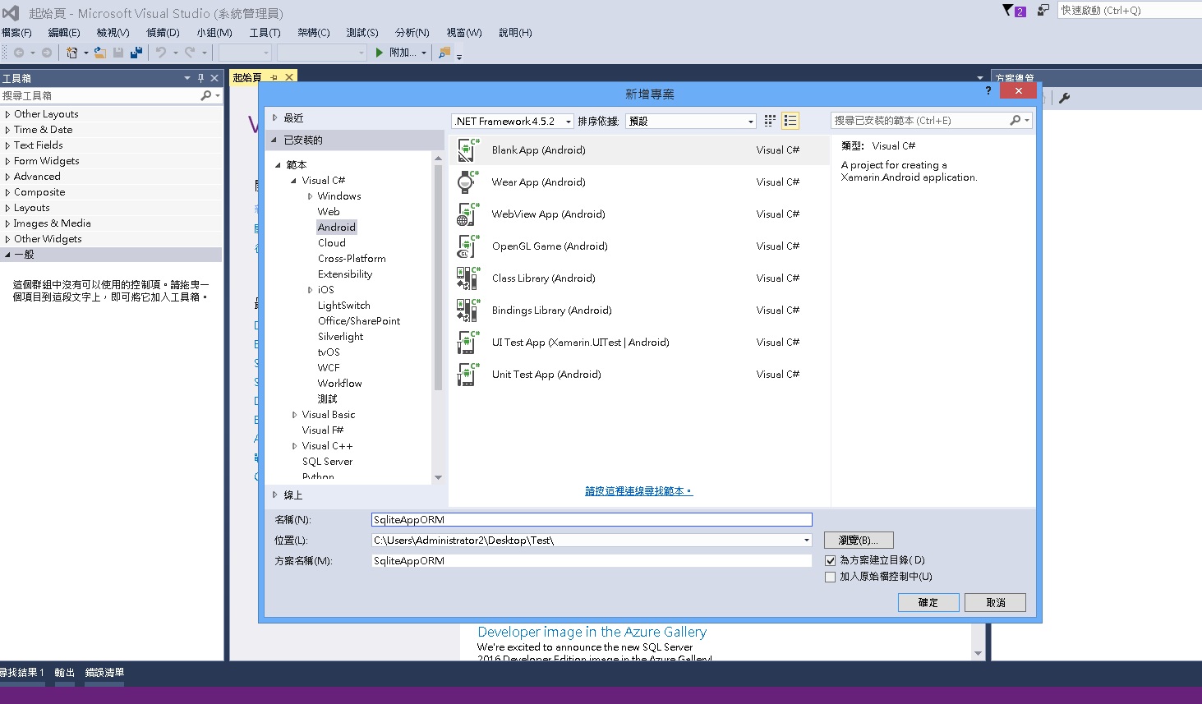Click the help question mark in New Project dialog
The width and height of the screenshot is (1202, 704).
pos(988,90)
